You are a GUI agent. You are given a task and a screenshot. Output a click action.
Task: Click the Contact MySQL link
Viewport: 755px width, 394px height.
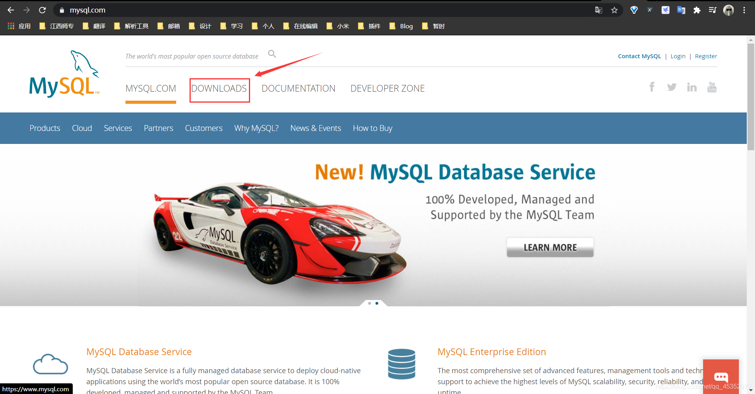[639, 56]
